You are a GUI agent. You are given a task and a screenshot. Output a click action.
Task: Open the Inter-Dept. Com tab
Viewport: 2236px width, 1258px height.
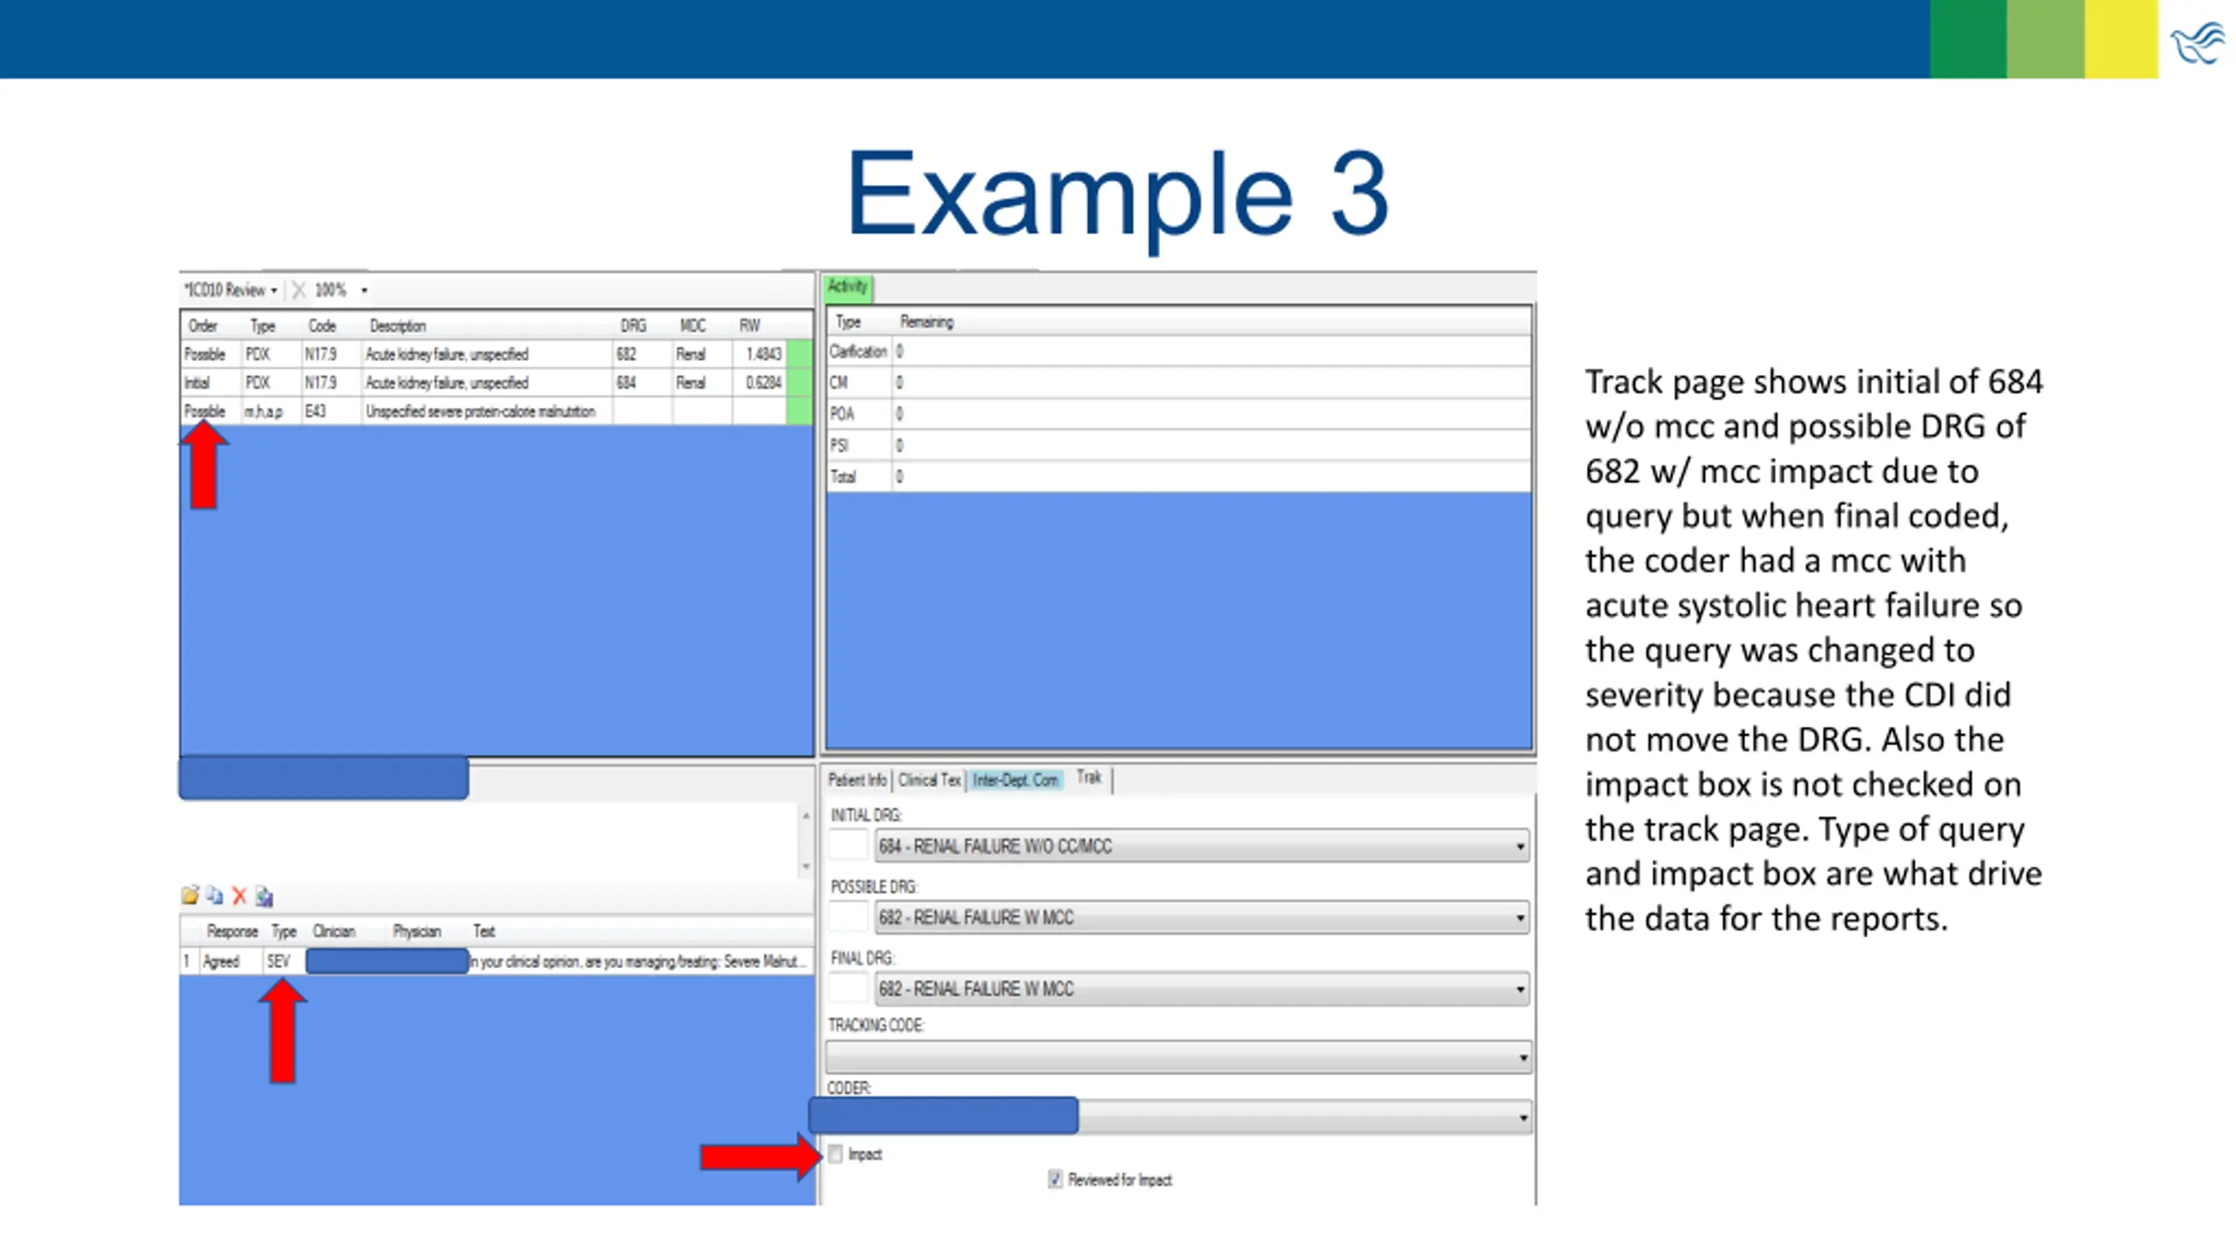pyautogui.click(x=1015, y=779)
